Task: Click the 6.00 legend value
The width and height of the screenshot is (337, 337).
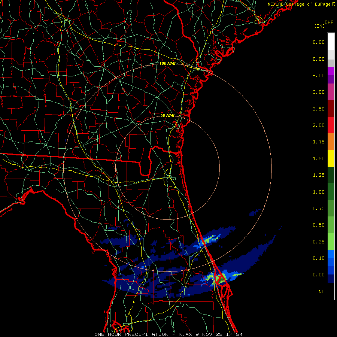Action: pyautogui.click(x=319, y=59)
